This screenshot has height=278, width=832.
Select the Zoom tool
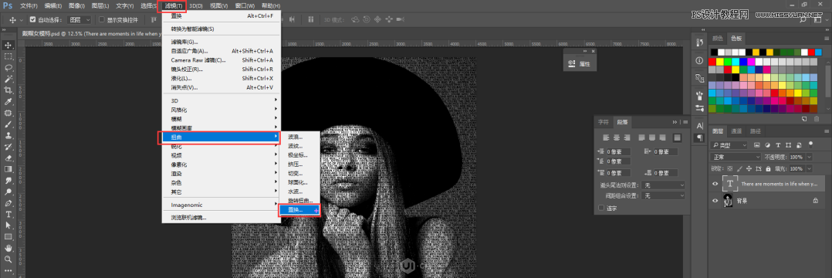pos(8,259)
